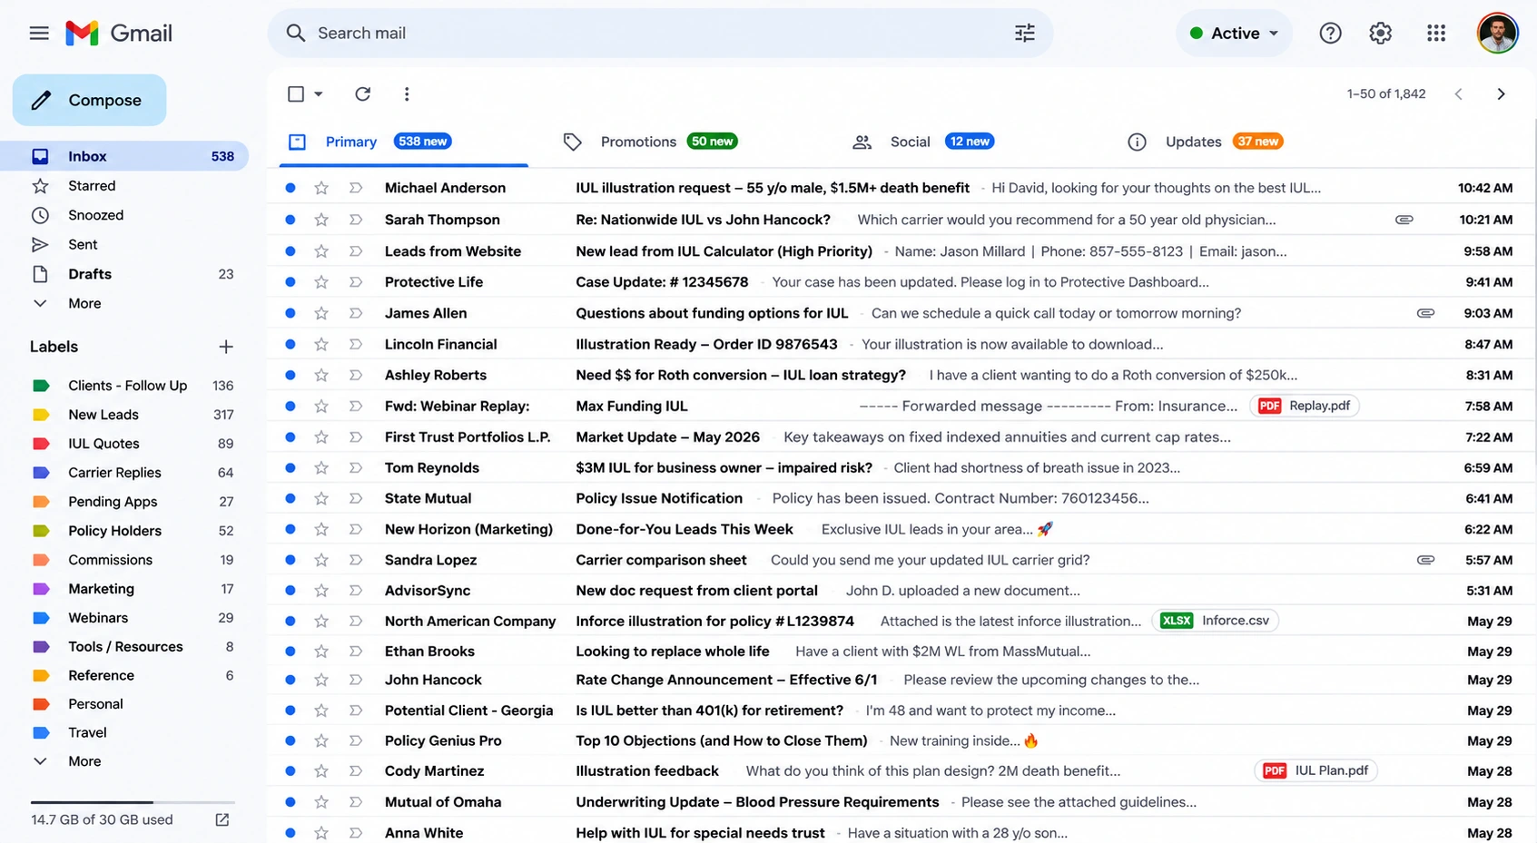This screenshot has width=1537, height=843.
Task: Click the purple Marketing label color tag
Action: coord(41,589)
